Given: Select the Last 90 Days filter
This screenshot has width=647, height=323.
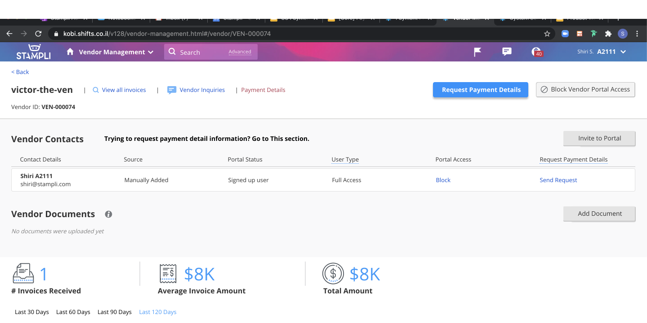Looking at the screenshot, I should tap(114, 312).
